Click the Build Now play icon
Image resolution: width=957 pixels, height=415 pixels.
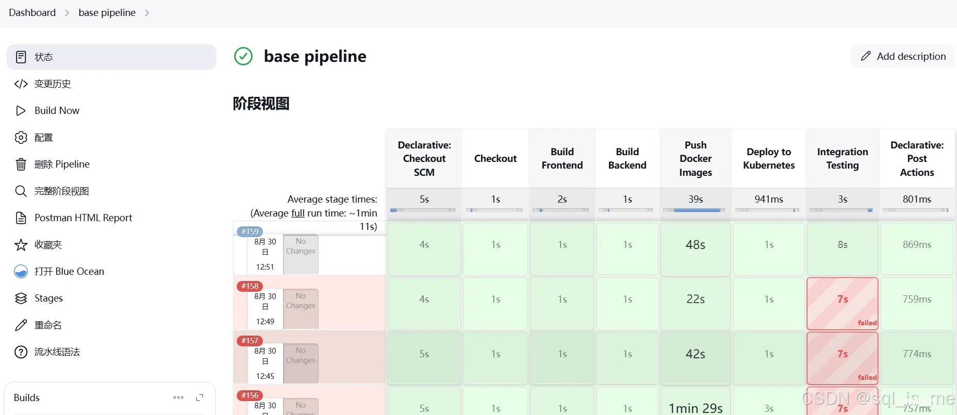(21, 110)
